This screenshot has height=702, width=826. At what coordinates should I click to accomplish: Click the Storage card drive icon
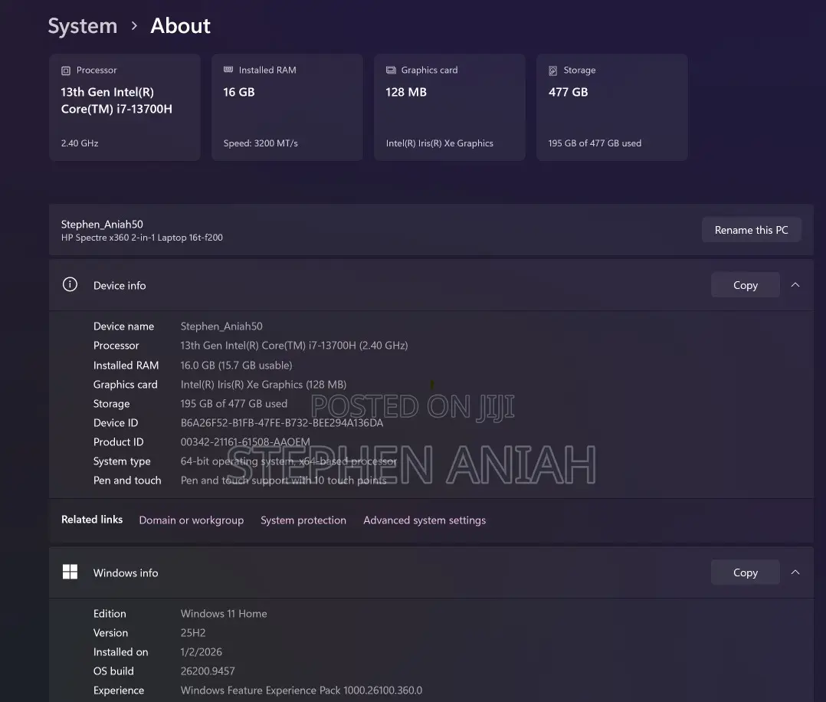552,71
